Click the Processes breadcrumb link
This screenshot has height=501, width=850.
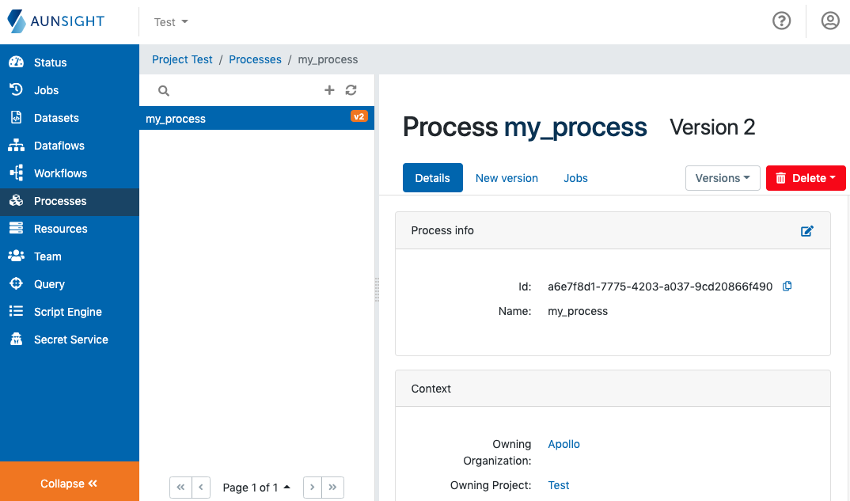coord(255,59)
